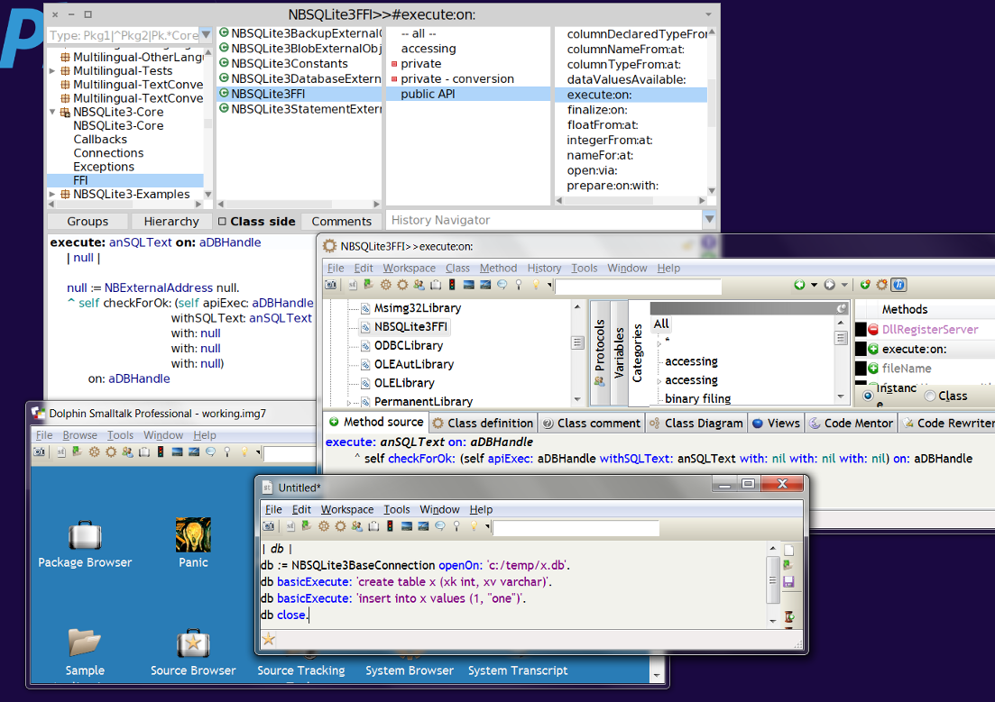Open the History Navigator dropdown arrow
995x702 pixels.
pyautogui.click(x=709, y=219)
